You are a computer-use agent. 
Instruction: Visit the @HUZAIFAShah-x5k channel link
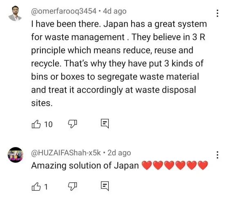66,153
